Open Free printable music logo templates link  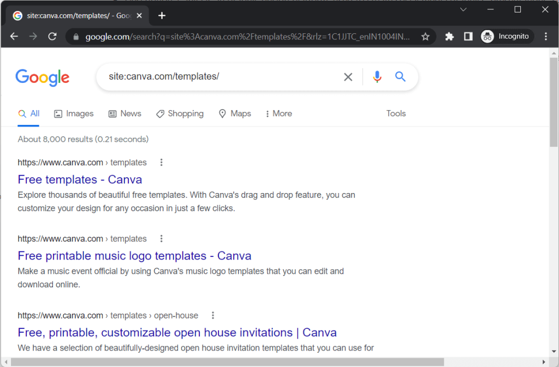click(x=134, y=256)
